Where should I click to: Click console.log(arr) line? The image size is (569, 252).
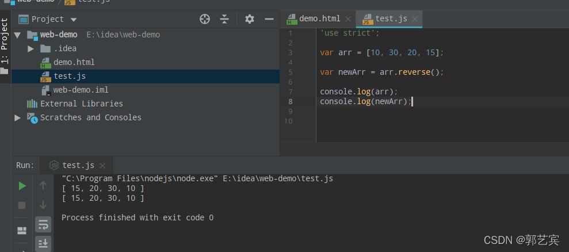359,92
